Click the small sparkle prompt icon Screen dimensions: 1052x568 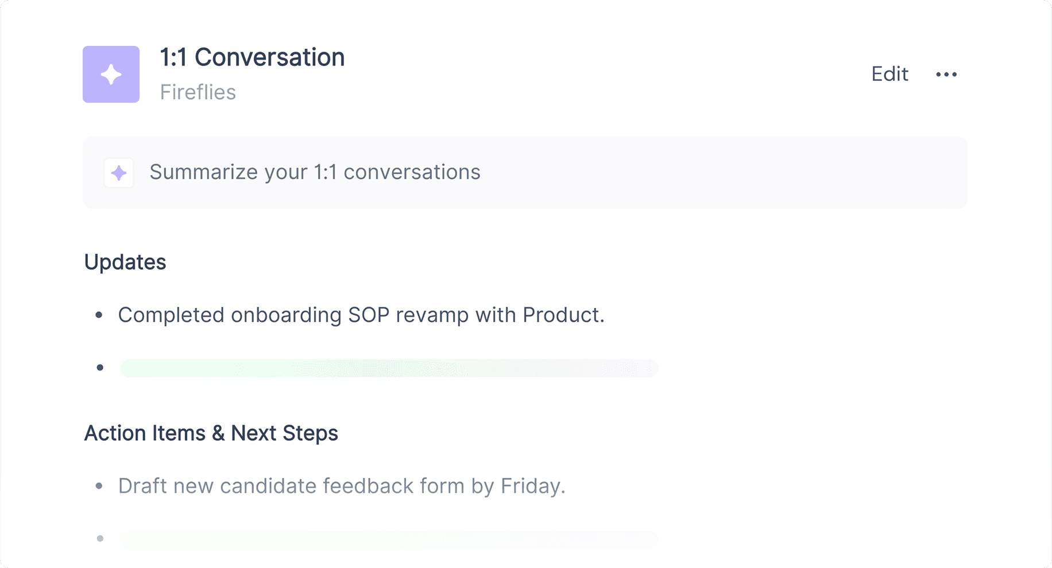(x=119, y=173)
